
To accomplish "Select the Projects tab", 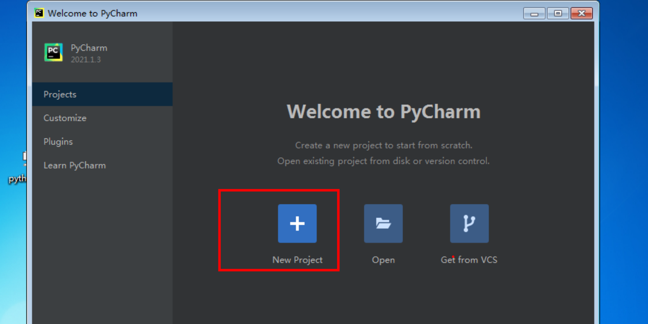I will click(102, 94).
